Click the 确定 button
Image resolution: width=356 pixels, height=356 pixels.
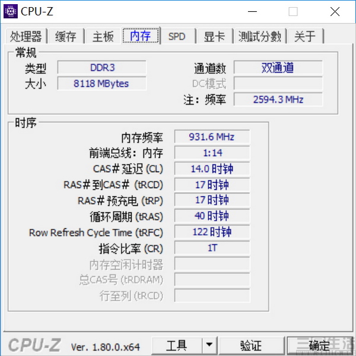click(x=320, y=345)
